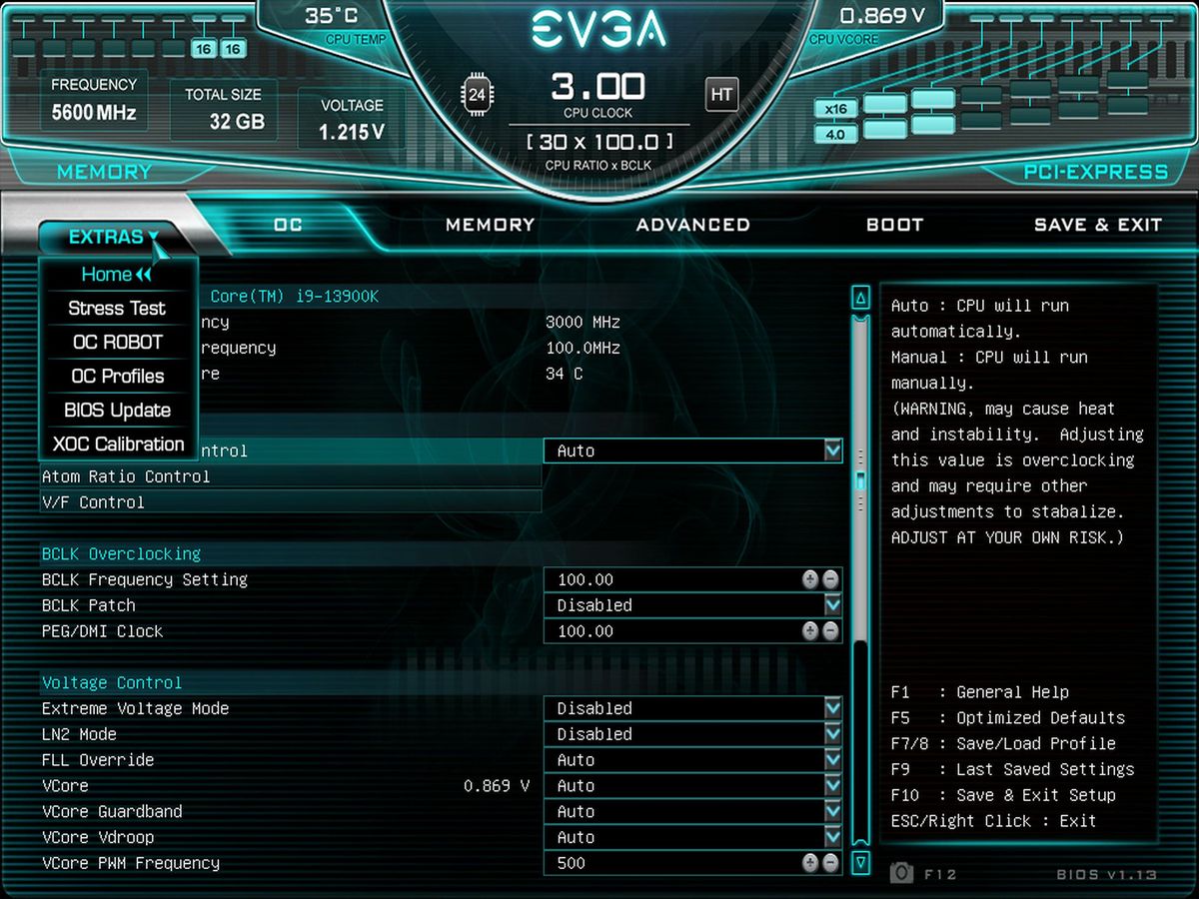Image resolution: width=1199 pixels, height=899 pixels.
Task: Switch to the MEMORY tab
Action: [491, 225]
